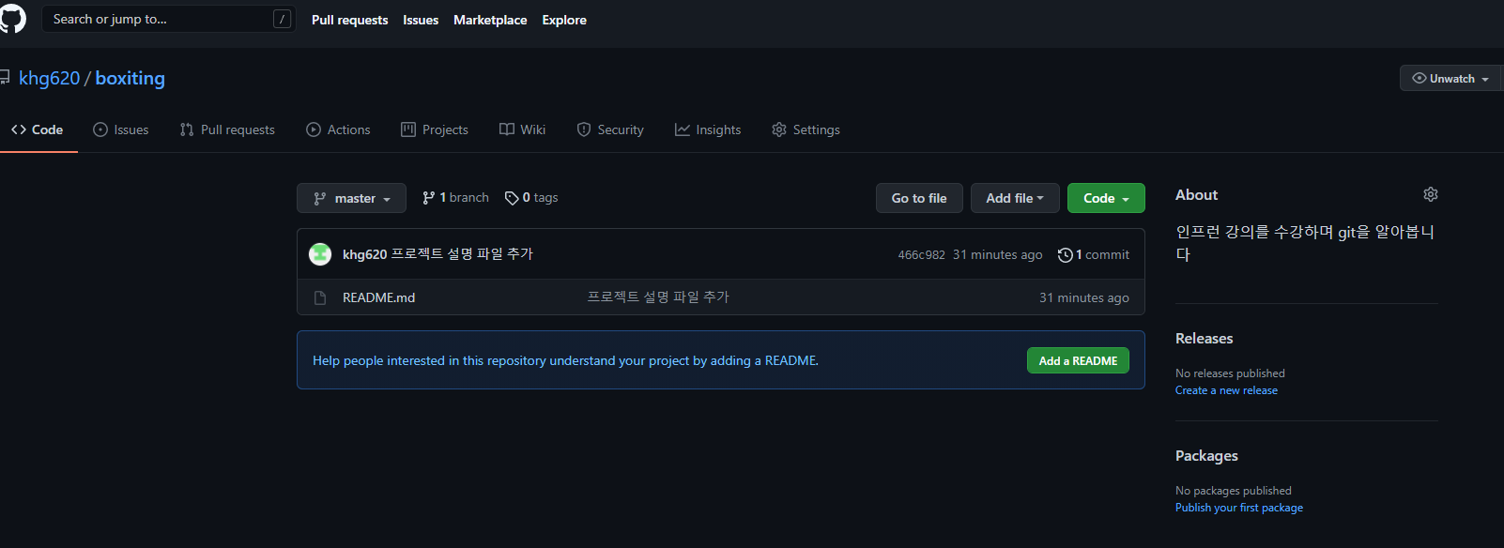Open the Security tab
This screenshot has height=548, width=1504.
click(610, 129)
